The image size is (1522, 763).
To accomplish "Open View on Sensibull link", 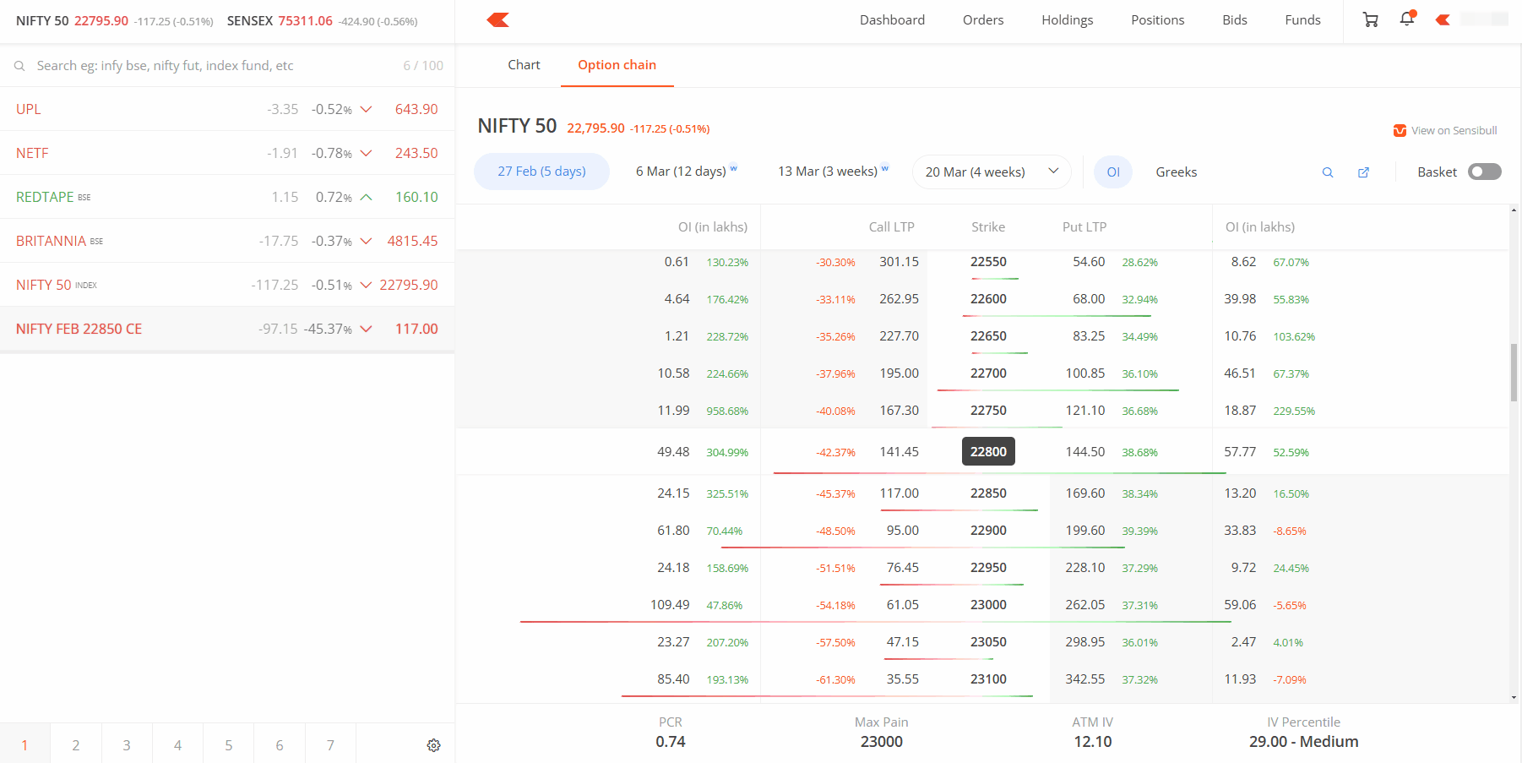I will pyautogui.click(x=1445, y=130).
